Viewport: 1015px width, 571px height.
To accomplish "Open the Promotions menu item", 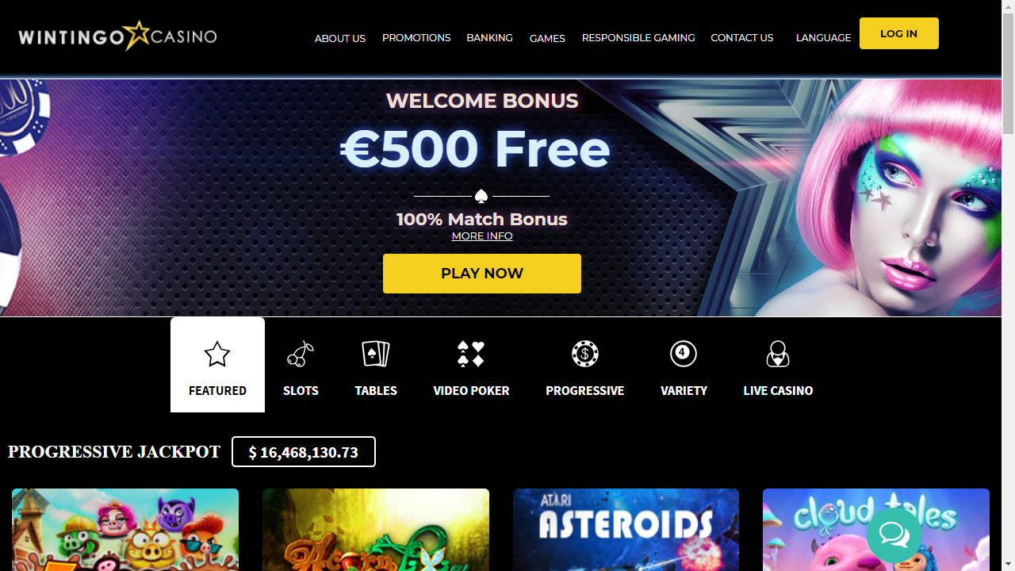I will (416, 37).
